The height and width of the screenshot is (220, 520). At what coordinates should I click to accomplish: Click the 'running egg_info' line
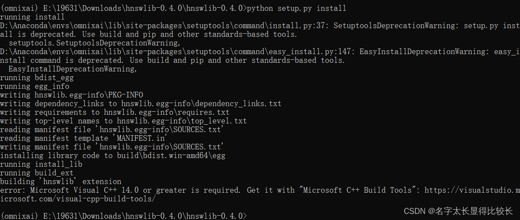coord(35,86)
